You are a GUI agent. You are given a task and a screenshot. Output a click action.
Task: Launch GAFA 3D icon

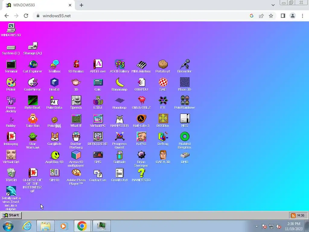[x=163, y=155]
